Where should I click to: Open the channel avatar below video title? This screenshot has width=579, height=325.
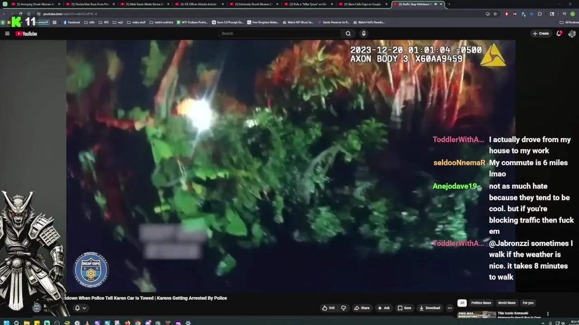37,307
